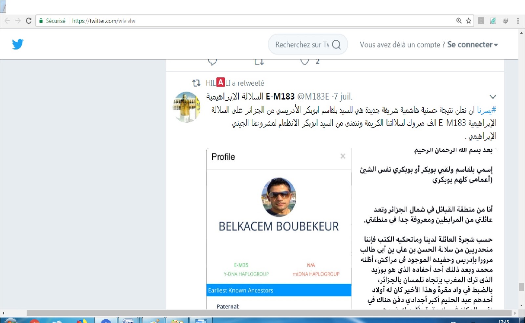Viewport: 525px width, 323px height.
Task: Click the zoom magnifier icon in address bar
Action: 459,21
